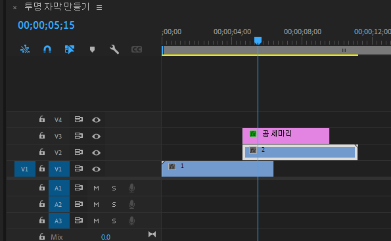Enable voice-over record on A1
391x241 pixels.
click(131, 188)
